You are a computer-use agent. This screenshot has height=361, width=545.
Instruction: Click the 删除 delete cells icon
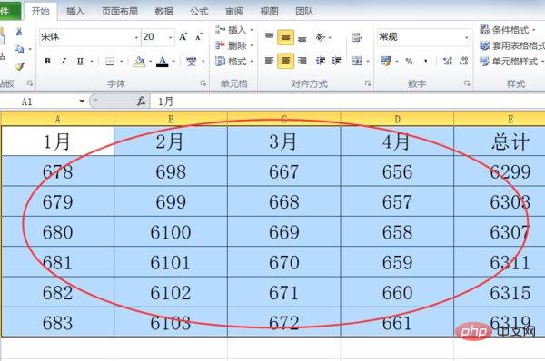(x=220, y=45)
